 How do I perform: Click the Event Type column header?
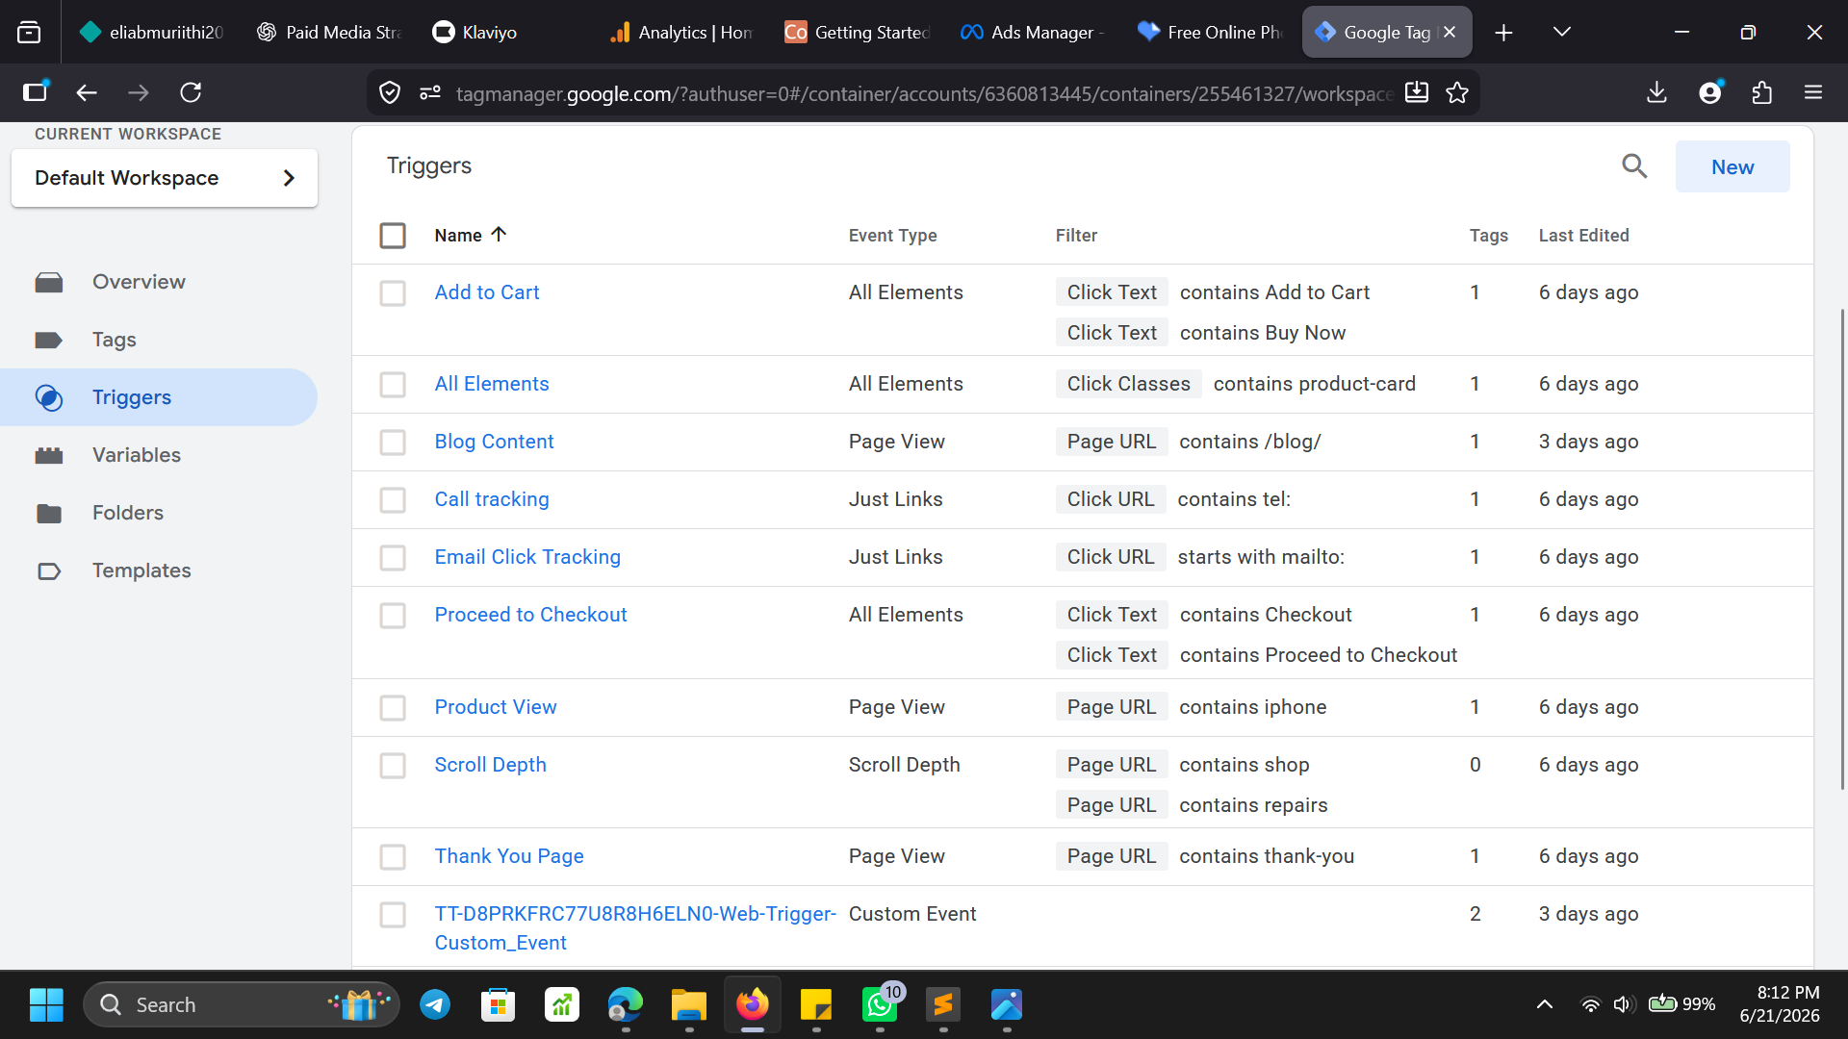(892, 236)
